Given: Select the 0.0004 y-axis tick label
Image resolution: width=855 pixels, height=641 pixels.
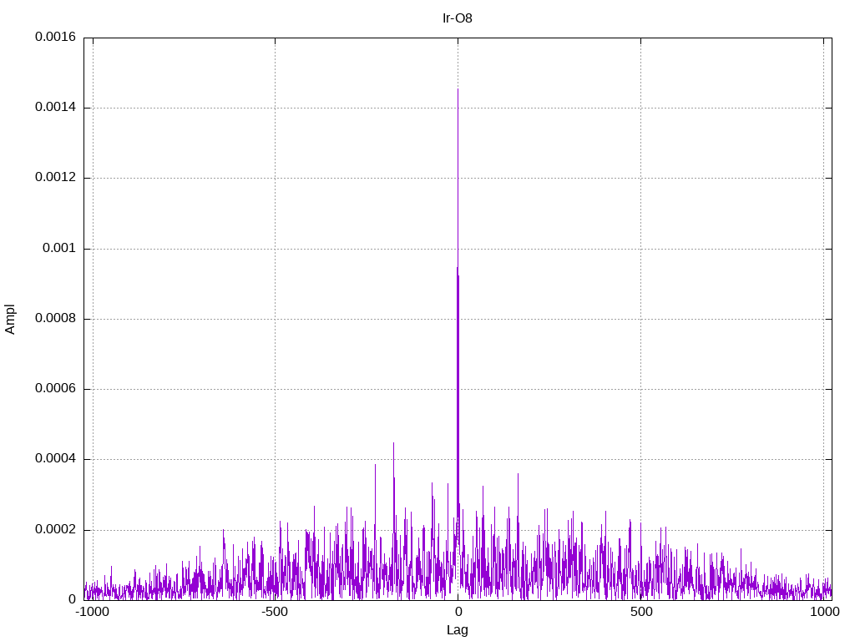Looking at the screenshot, I should coord(54,459).
